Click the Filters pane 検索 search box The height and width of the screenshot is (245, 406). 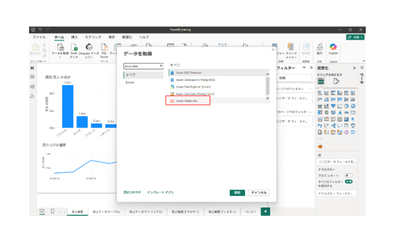tap(295, 78)
